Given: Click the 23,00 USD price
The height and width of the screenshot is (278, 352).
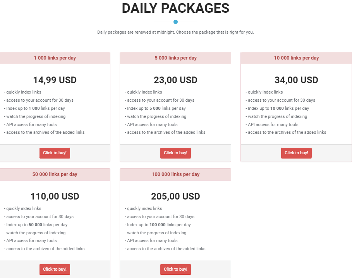Looking at the screenshot, I should click(175, 80).
